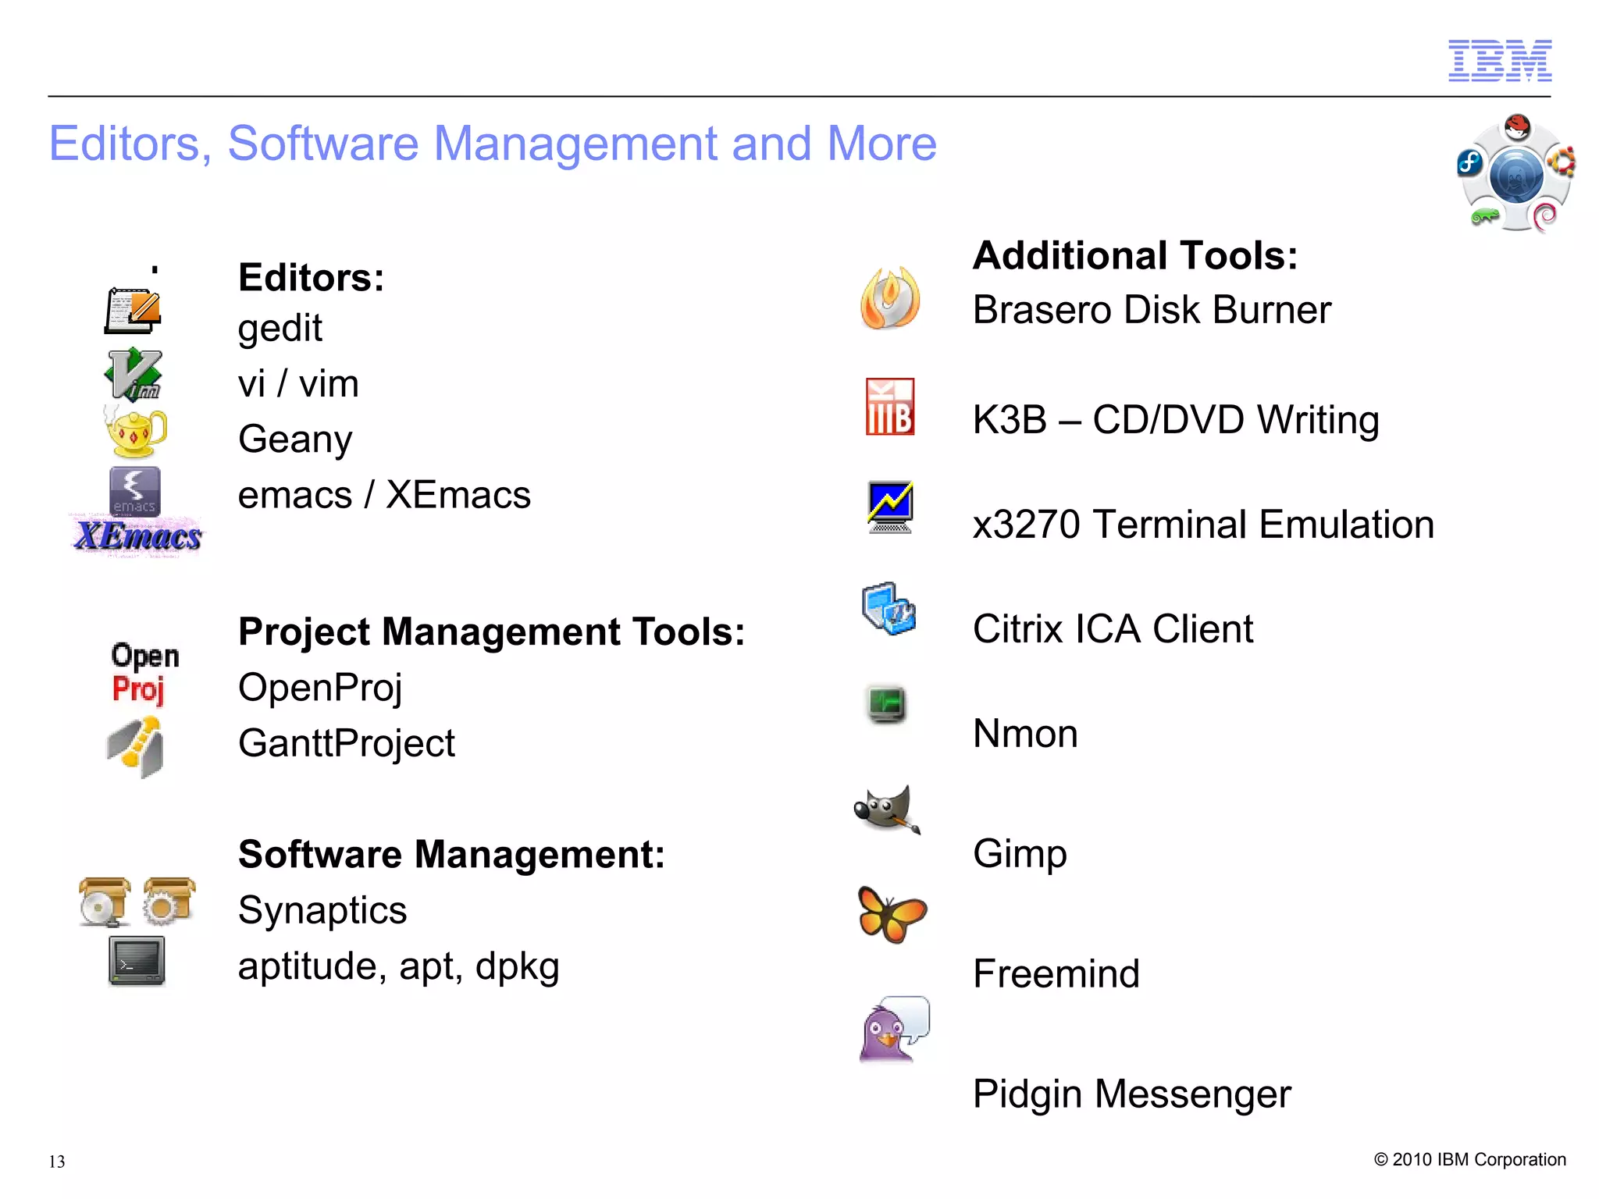This screenshot has width=1599, height=1199.
Task: Click the 'Freemind' text
Action: pyautogui.click(x=1056, y=974)
